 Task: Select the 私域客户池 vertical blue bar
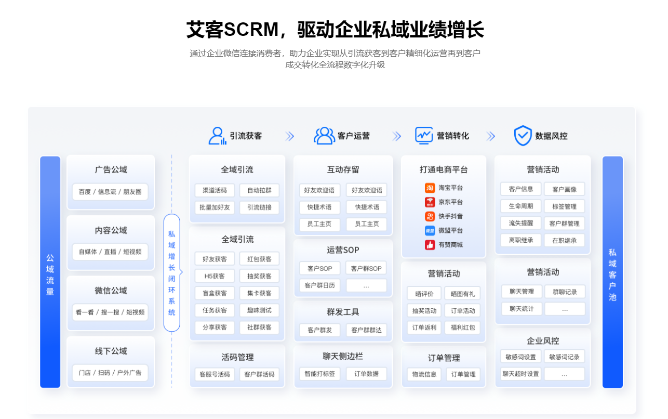612,272
